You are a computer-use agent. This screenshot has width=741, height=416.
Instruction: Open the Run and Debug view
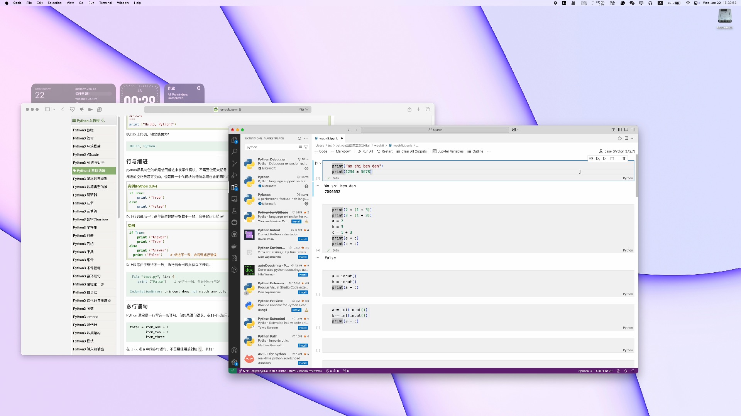click(234, 175)
